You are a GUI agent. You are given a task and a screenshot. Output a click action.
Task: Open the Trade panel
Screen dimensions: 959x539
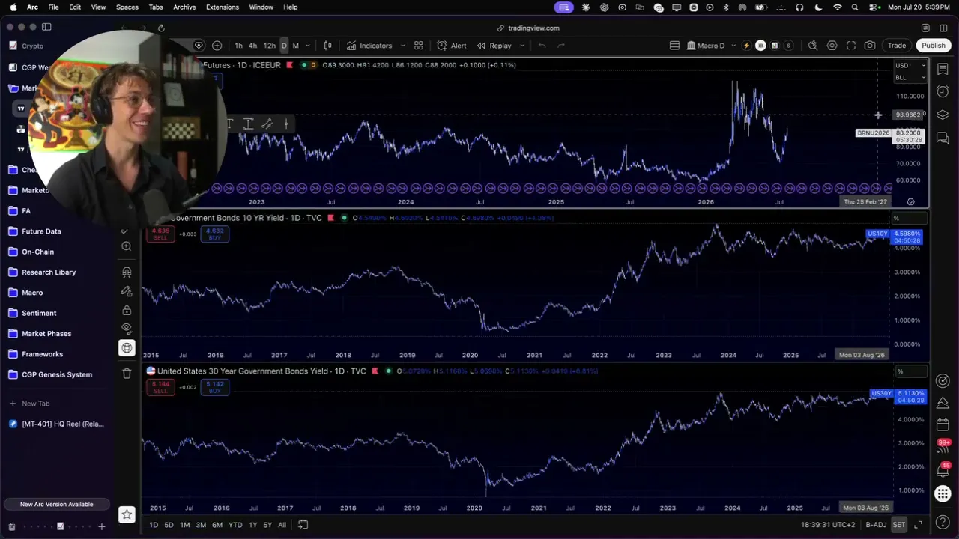[x=897, y=46]
